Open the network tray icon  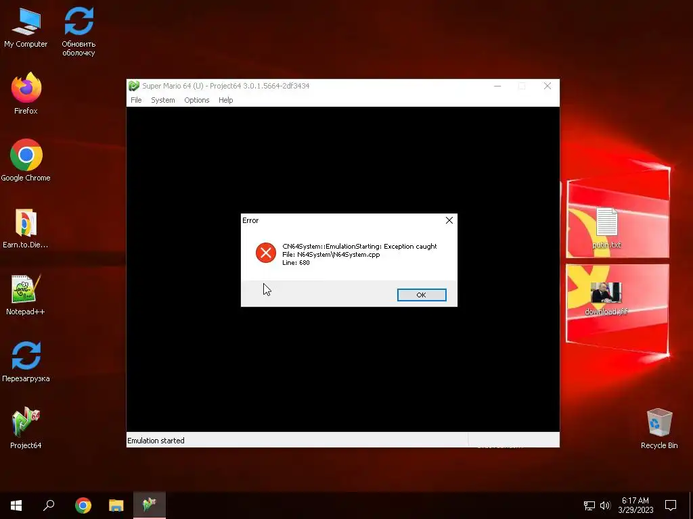pos(589,505)
